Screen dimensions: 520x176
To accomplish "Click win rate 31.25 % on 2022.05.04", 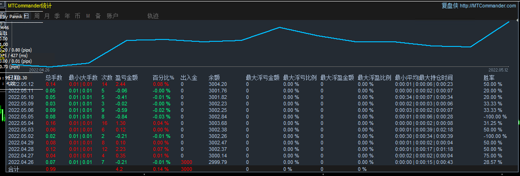I will pyautogui.click(x=493, y=123).
